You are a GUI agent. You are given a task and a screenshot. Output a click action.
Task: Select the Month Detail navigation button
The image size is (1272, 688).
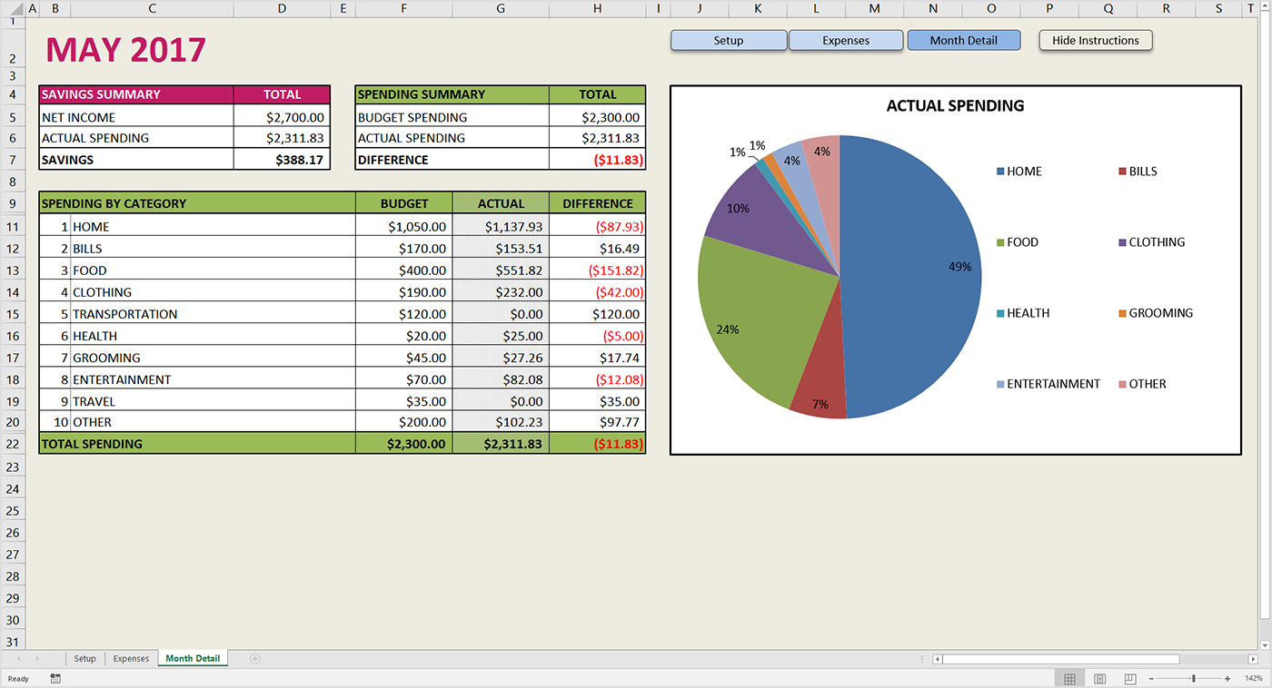coord(964,40)
